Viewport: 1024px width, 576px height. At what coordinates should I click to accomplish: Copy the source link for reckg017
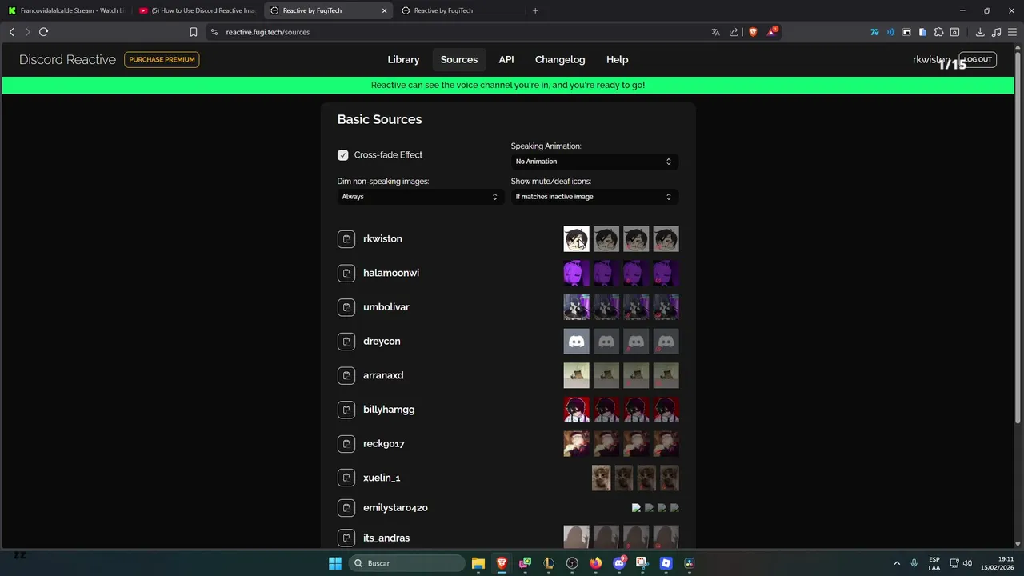click(346, 444)
